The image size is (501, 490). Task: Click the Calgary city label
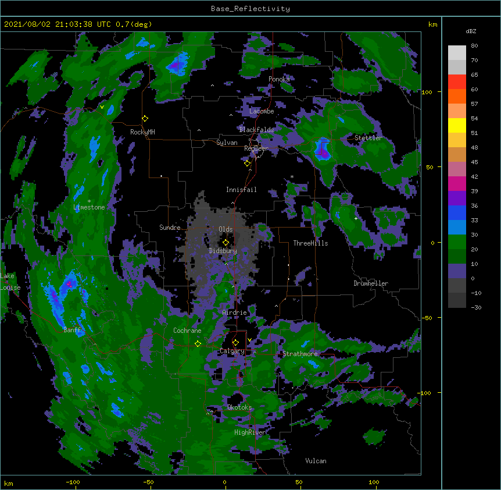[232, 351]
